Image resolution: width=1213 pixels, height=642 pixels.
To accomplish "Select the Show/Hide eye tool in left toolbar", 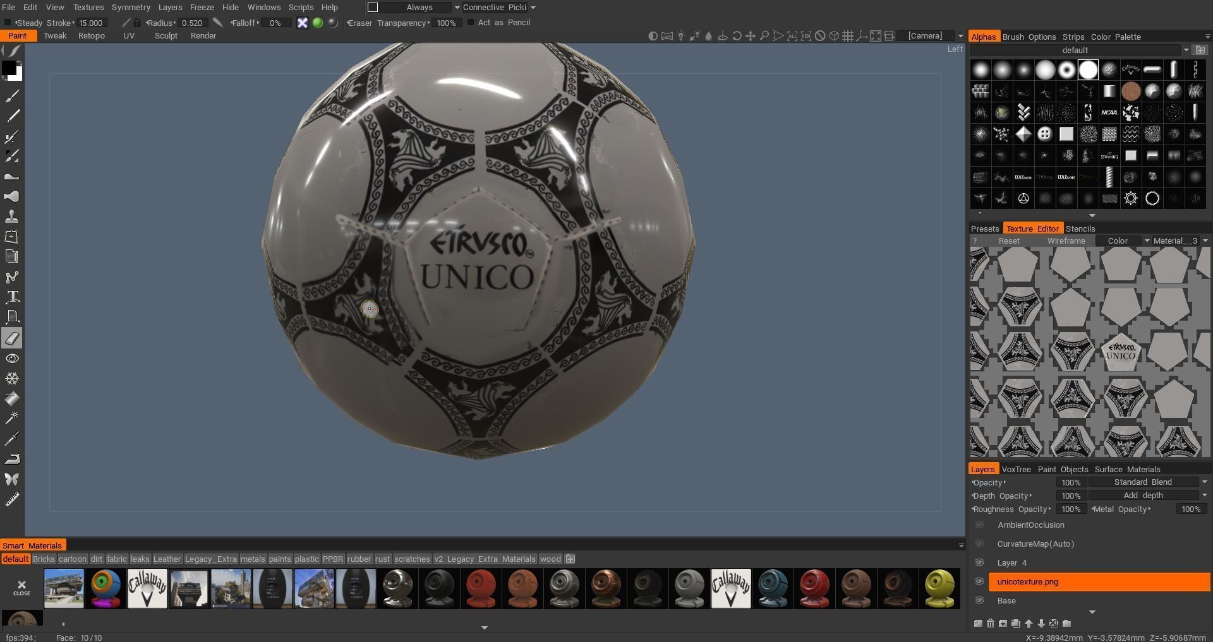I will tap(12, 359).
